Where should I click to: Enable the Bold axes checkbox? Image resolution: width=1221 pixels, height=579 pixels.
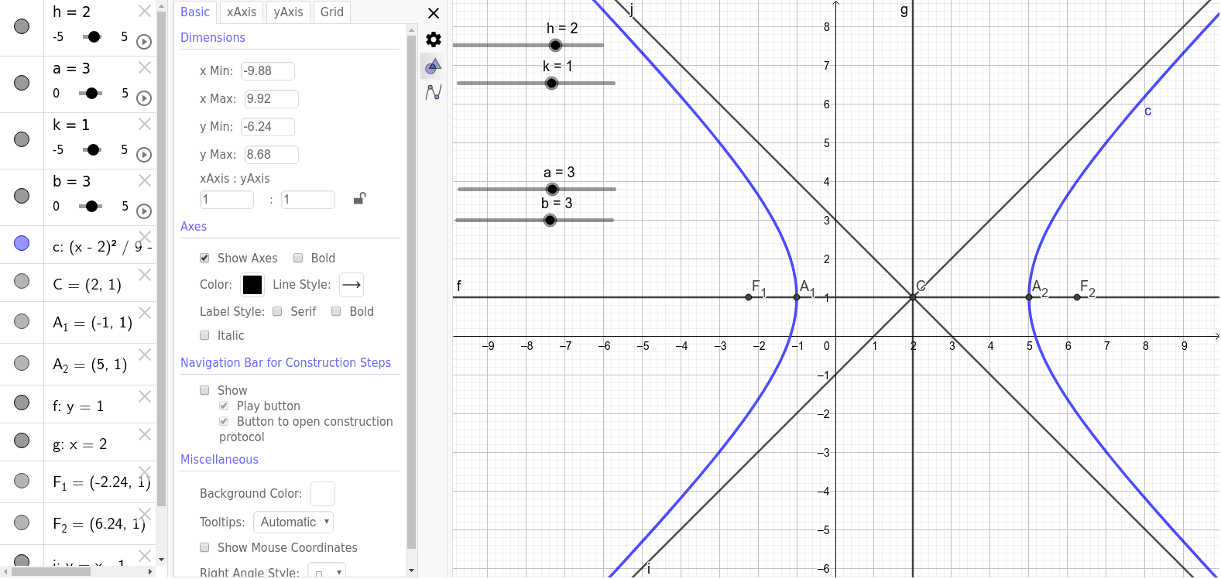[298, 258]
